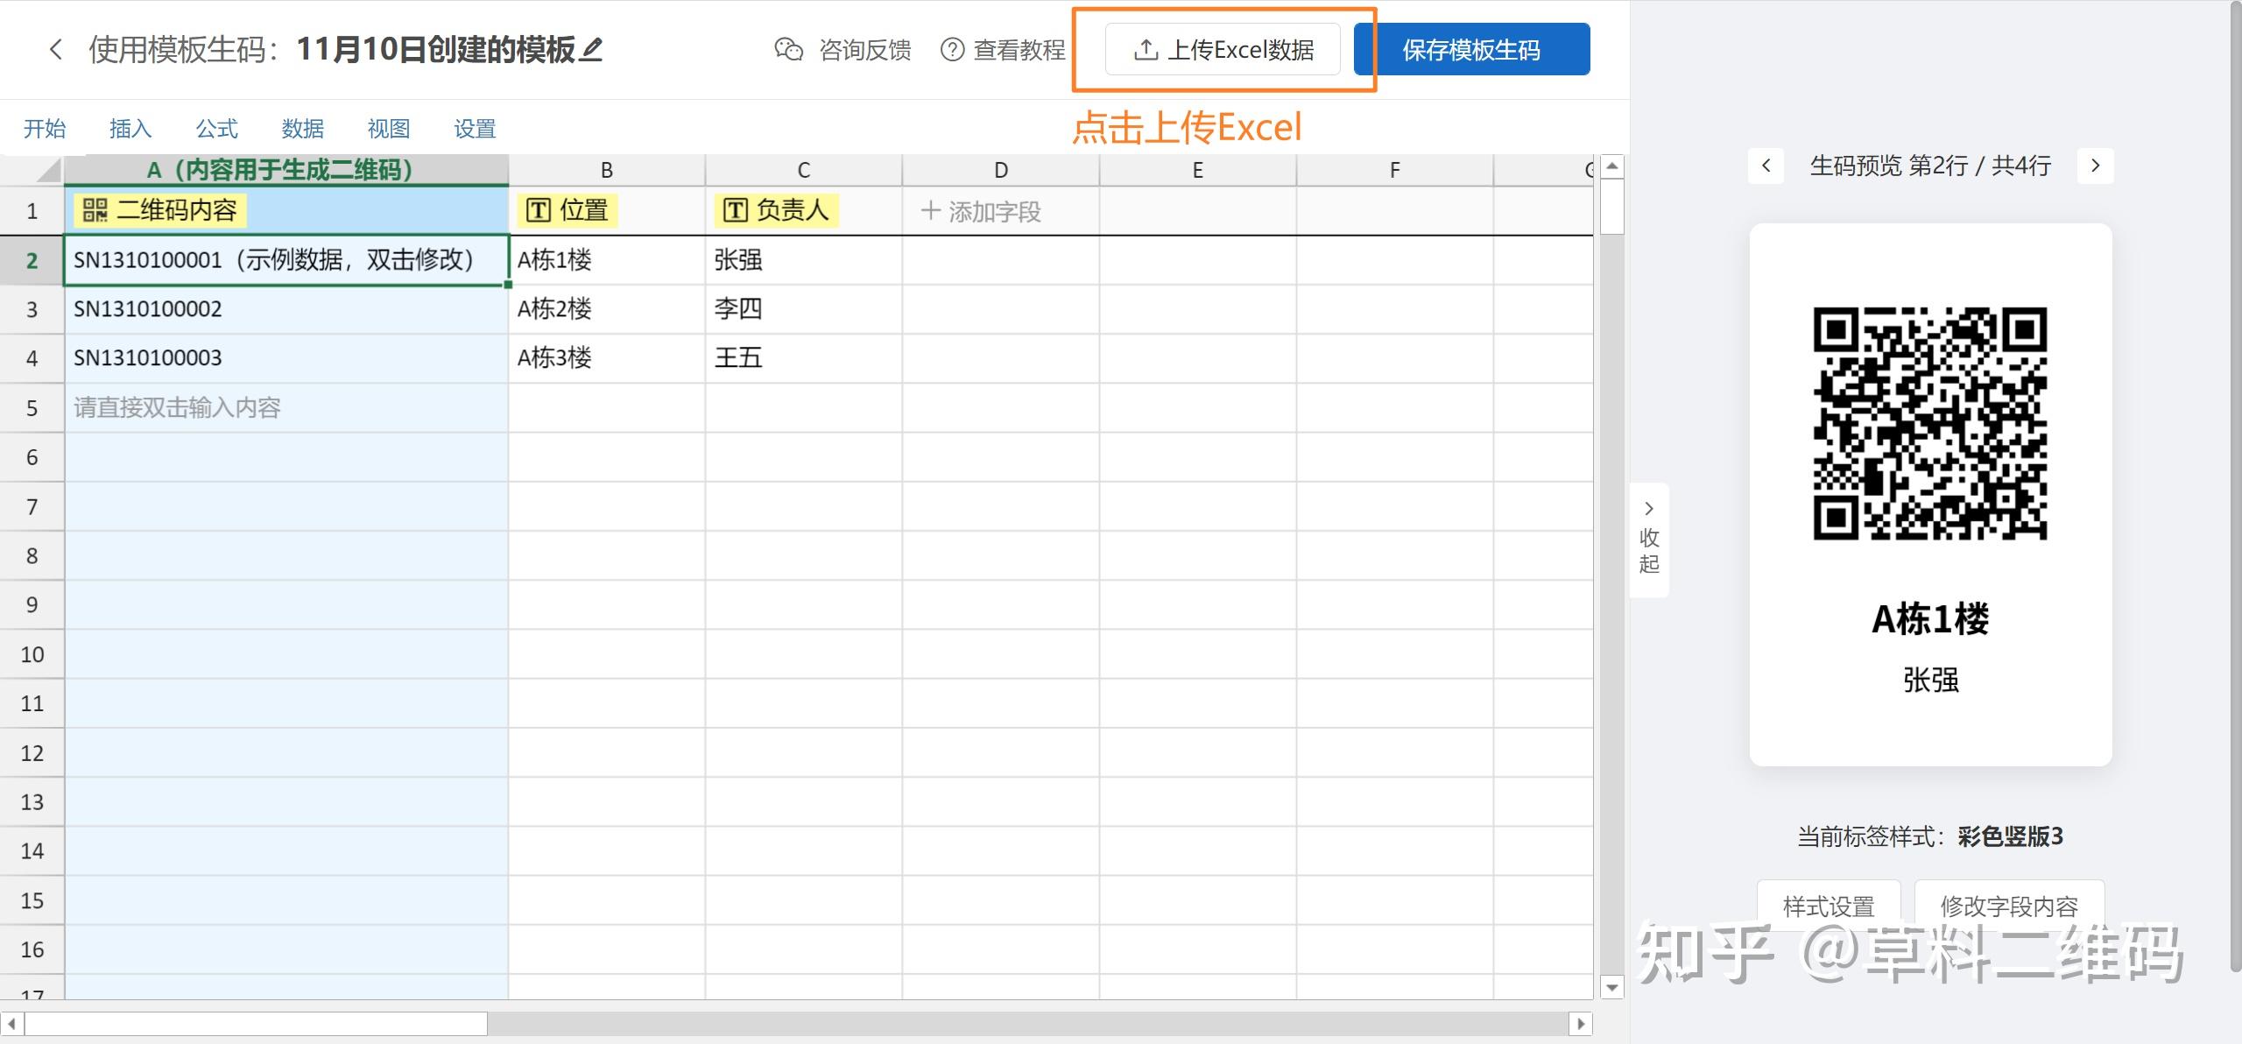
Task: Click the vertical scrollbar thumb
Action: pyautogui.click(x=1612, y=206)
